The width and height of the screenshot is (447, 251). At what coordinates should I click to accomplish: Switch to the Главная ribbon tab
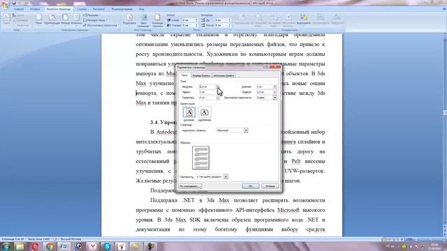click(19, 9)
